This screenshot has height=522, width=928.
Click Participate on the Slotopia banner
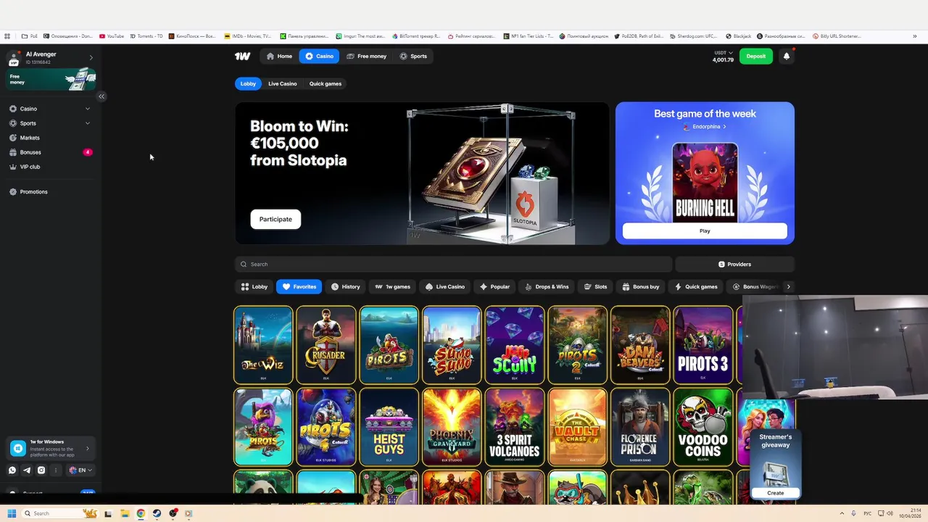275,219
